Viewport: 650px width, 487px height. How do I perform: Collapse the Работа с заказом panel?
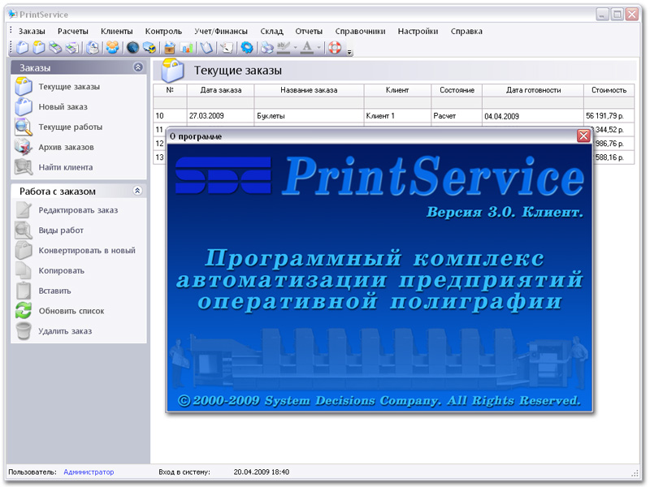(138, 192)
